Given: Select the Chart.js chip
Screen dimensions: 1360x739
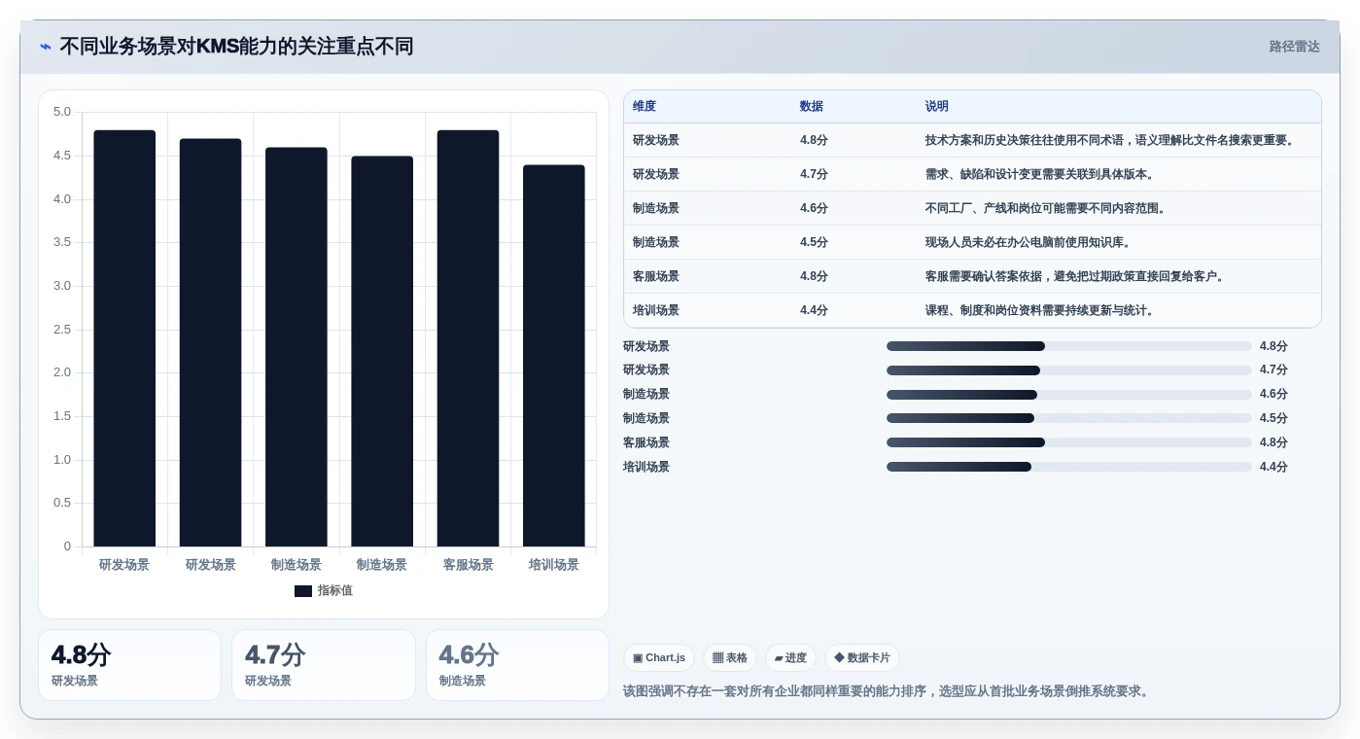Looking at the screenshot, I should (659, 658).
